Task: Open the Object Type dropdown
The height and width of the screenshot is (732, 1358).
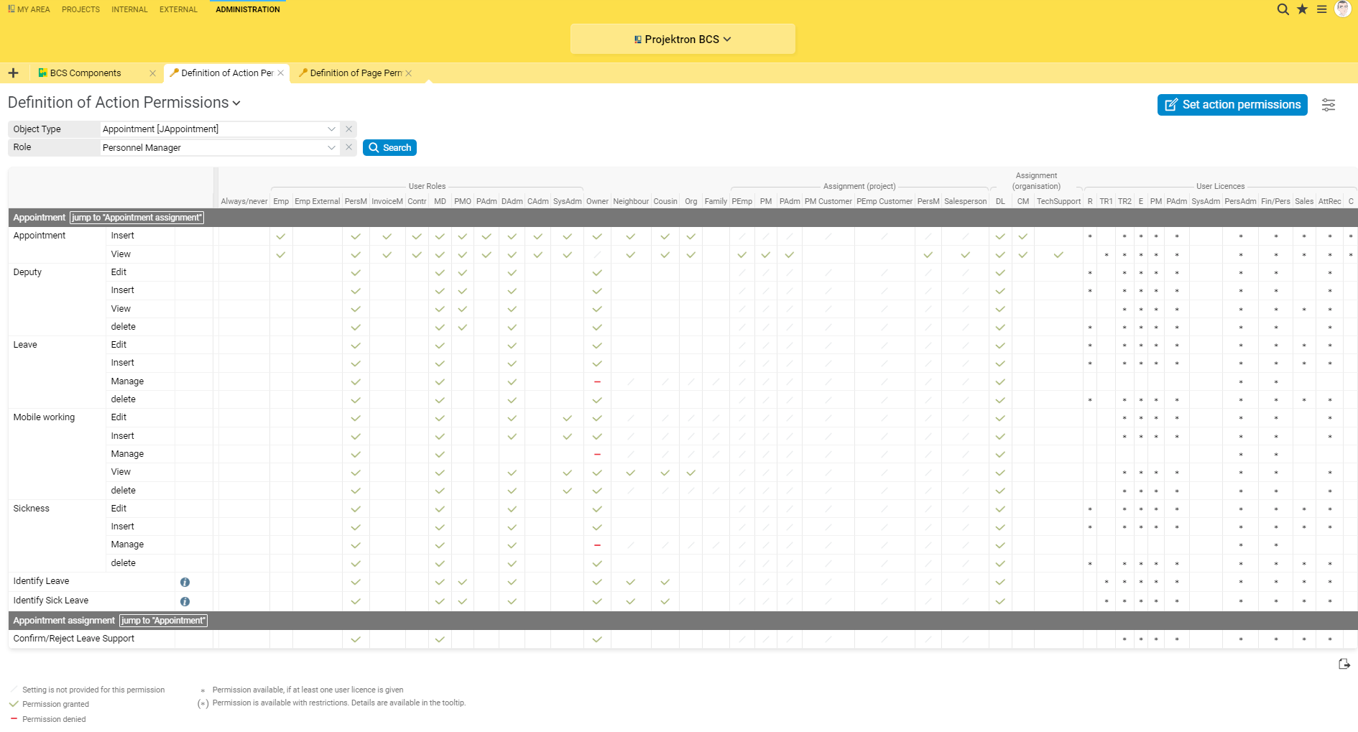Action: point(331,129)
